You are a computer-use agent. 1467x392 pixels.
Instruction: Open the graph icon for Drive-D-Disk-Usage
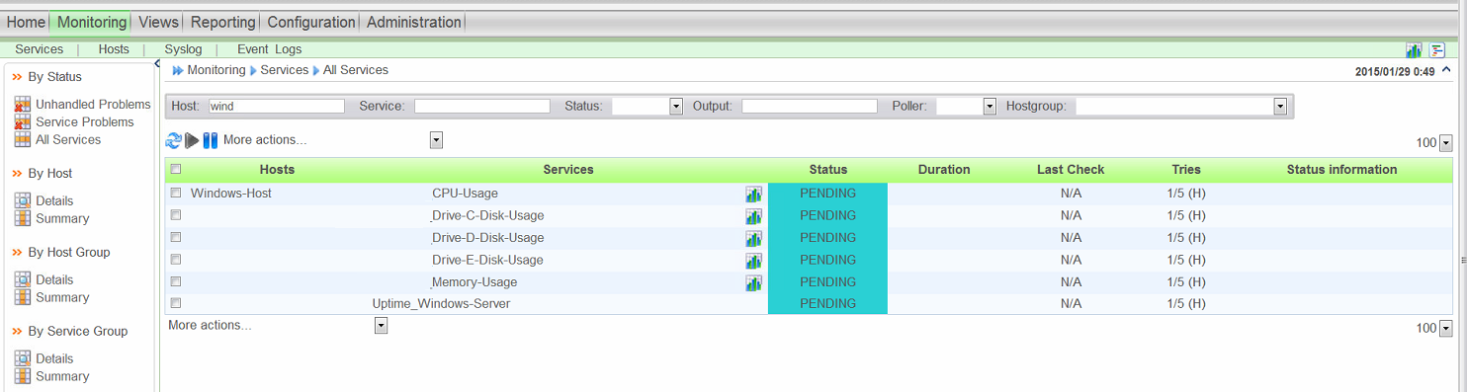tap(753, 238)
